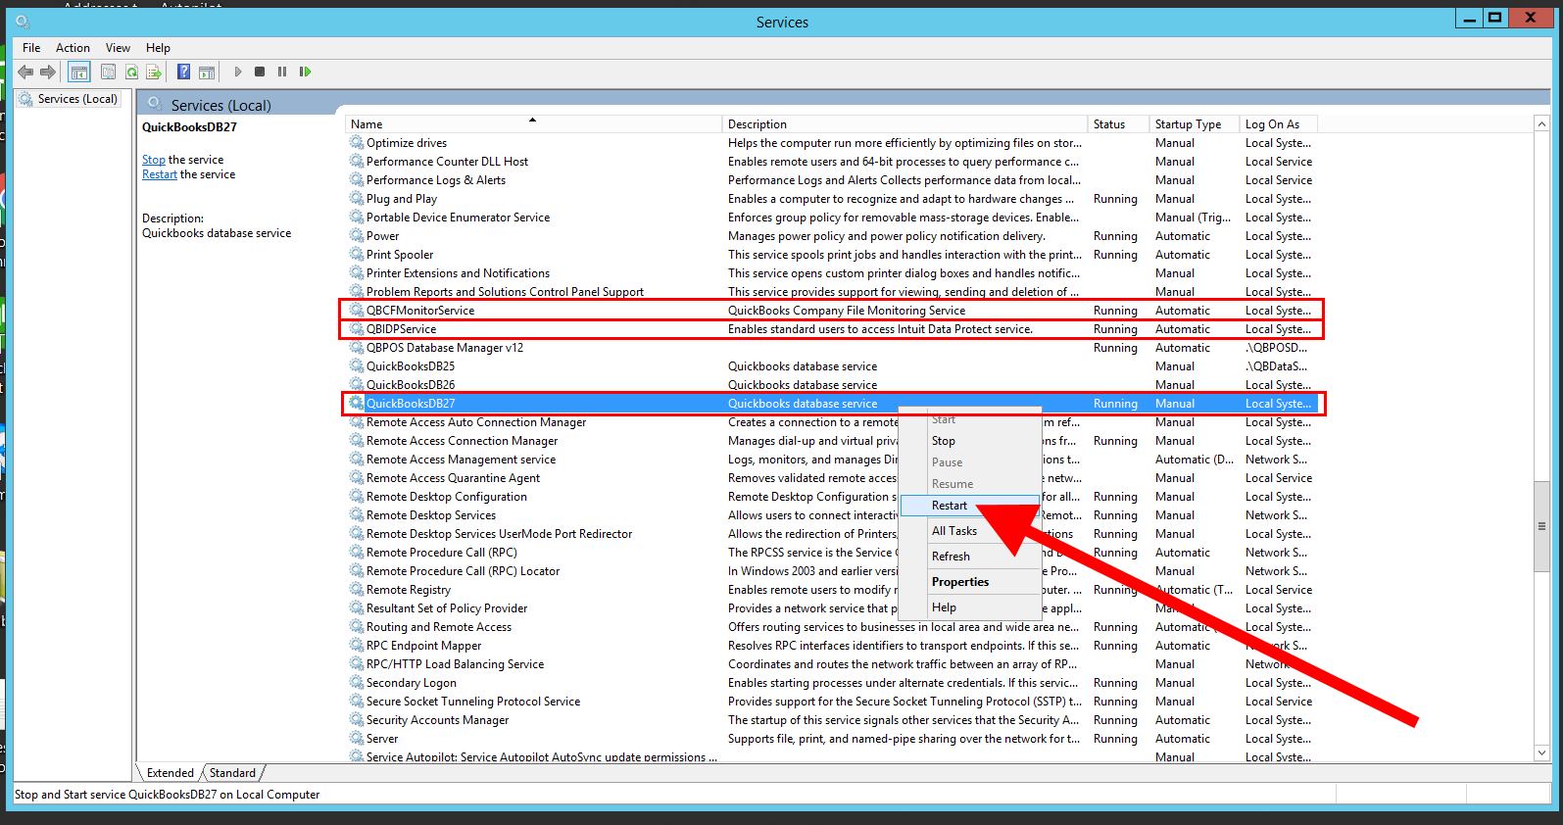
Task: Select the Printer Extensions and Notifications service
Action: pos(833,273)
